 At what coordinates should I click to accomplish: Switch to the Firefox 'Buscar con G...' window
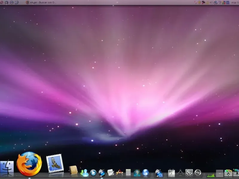click(41, 2)
